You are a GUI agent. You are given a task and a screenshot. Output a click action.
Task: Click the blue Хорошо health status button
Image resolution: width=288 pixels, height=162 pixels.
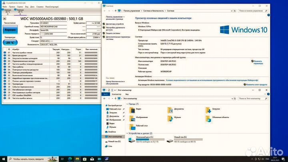pos(10,30)
